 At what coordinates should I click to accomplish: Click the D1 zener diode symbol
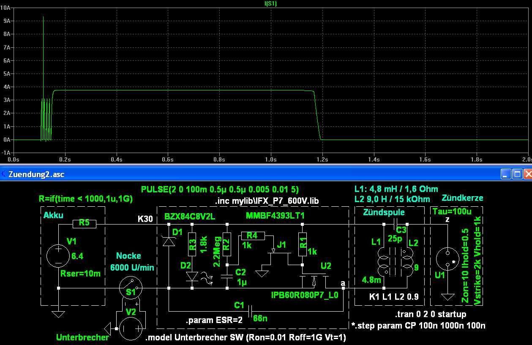pos(169,241)
